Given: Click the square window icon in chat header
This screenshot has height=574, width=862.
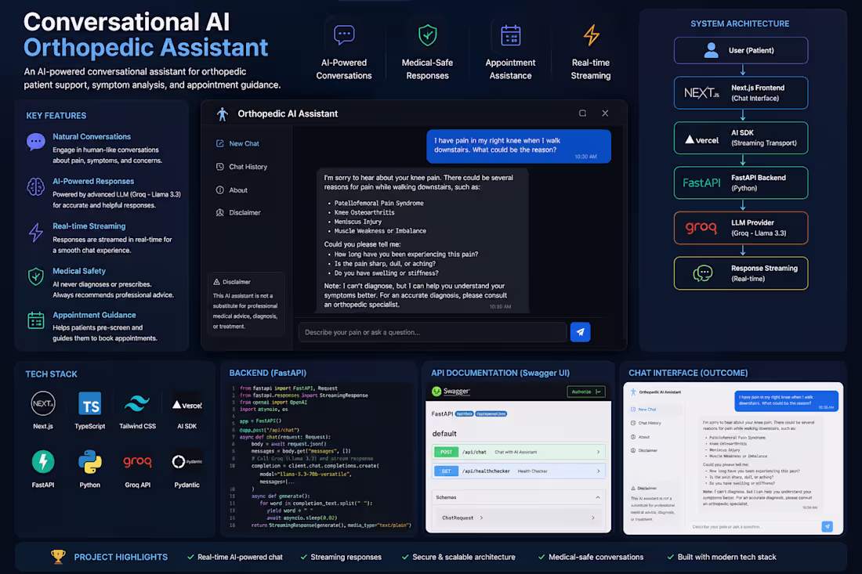Looking at the screenshot, I should (583, 113).
